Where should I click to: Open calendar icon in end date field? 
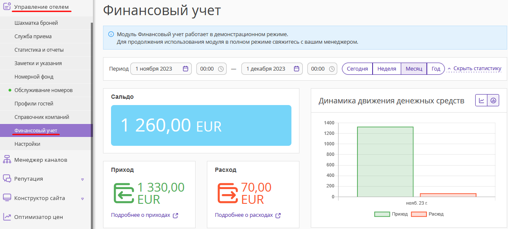click(x=296, y=69)
